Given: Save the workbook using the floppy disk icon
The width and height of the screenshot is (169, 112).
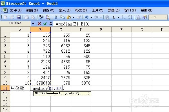Looking at the screenshot, I should tap(19, 17).
